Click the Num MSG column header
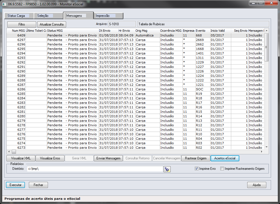This screenshot has height=204, width=280. pyautogui.click(x=17, y=31)
